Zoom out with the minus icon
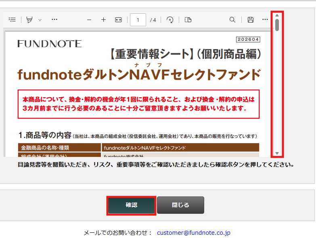Screen dimensions: 316x238 click(x=89, y=20)
